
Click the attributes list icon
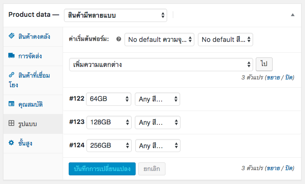click(12, 104)
